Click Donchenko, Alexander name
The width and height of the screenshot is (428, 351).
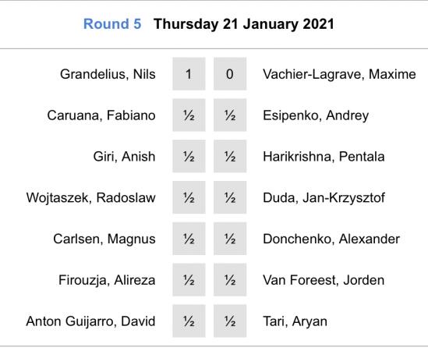(x=331, y=239)
